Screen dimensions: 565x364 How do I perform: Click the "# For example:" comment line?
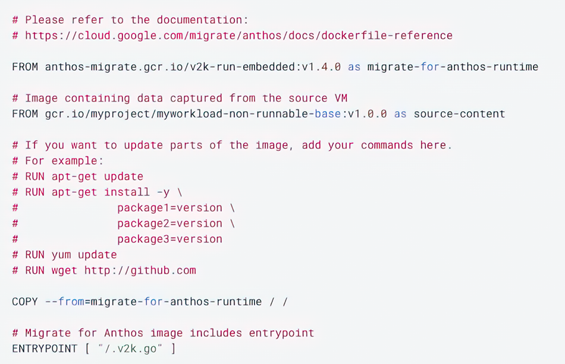58,161
